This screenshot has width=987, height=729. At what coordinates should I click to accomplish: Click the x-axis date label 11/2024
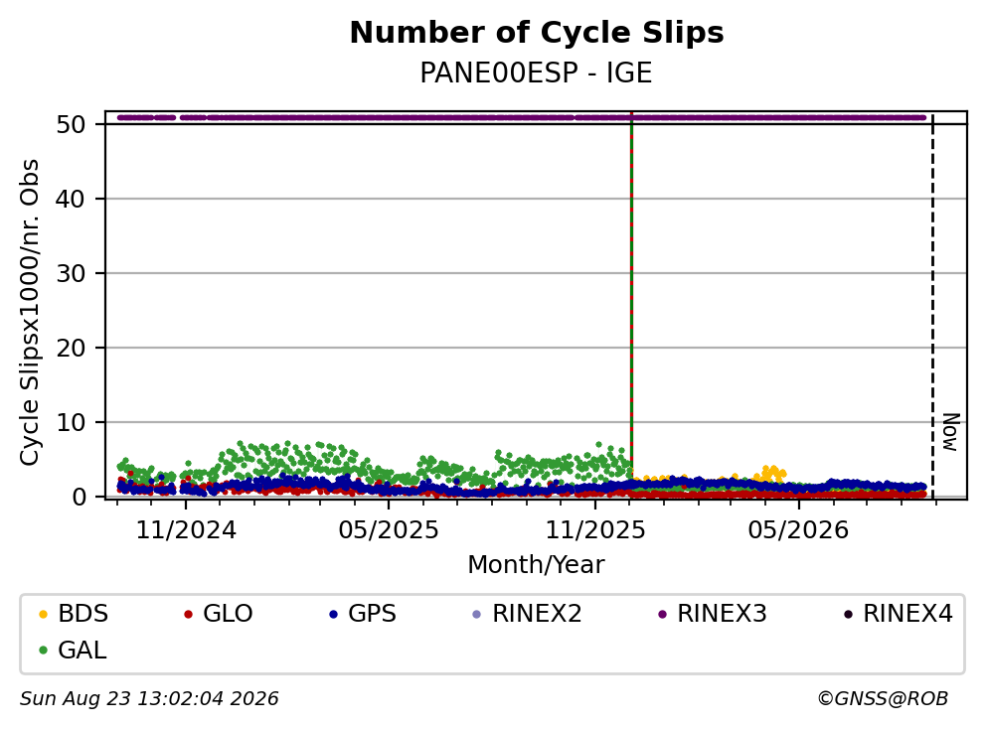coord(186,530)
